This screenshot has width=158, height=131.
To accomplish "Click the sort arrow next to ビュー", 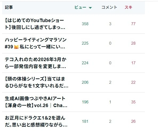I will [x=90, y=8].
